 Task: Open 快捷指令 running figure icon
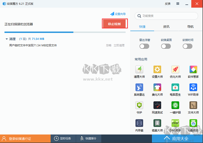click(x=82, y=139)
